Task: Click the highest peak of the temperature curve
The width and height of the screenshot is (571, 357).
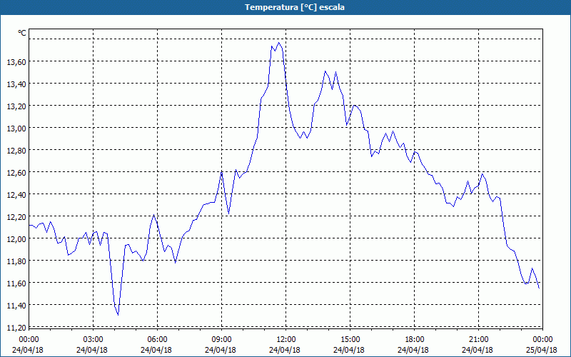Action: 279,43
